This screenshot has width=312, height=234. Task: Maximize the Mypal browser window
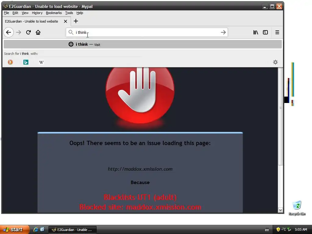[x=272, y=6]
